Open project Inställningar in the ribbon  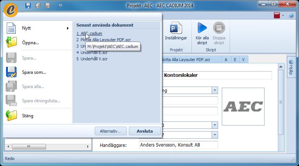(x=176, y=31)
